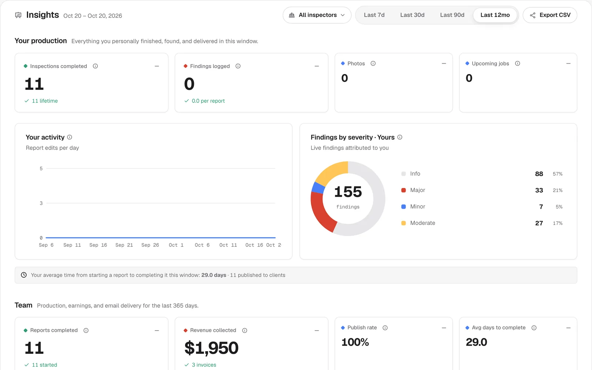Click the '11 started' text
Screen dimensions: 592x370
[44, 365]
